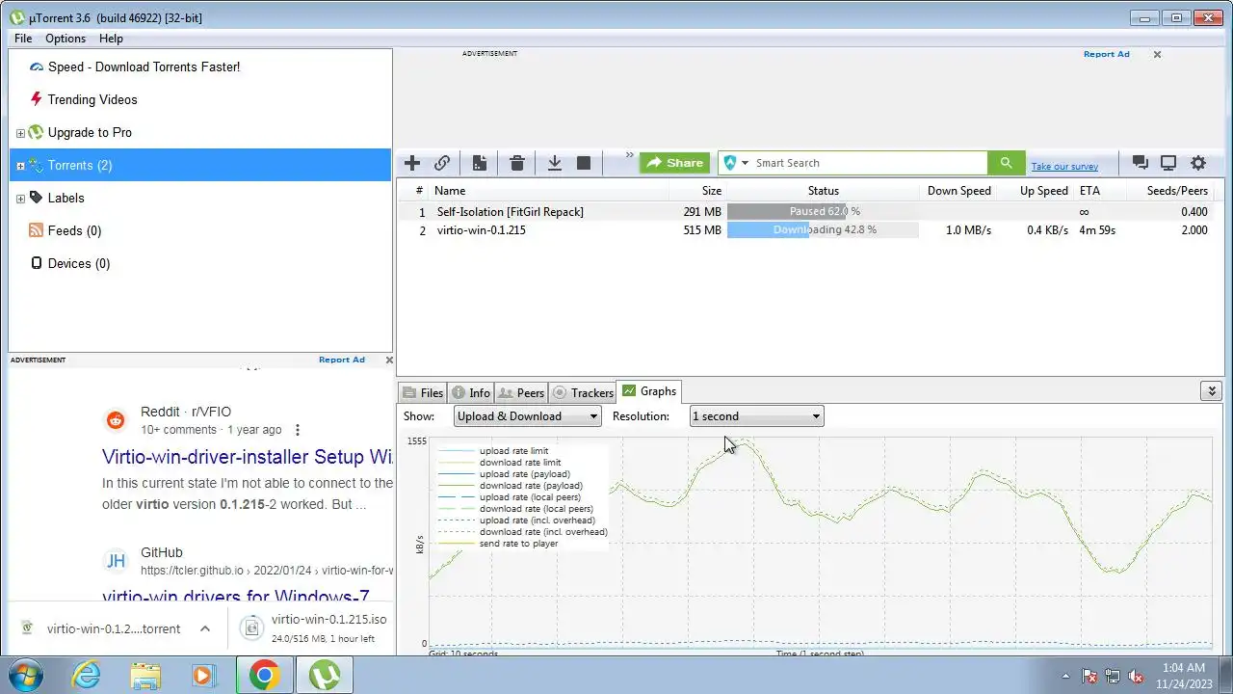Select Feeds (0) in the sidebar
This screenshot has height=694, width=1233.
click(x=74, y=230)
